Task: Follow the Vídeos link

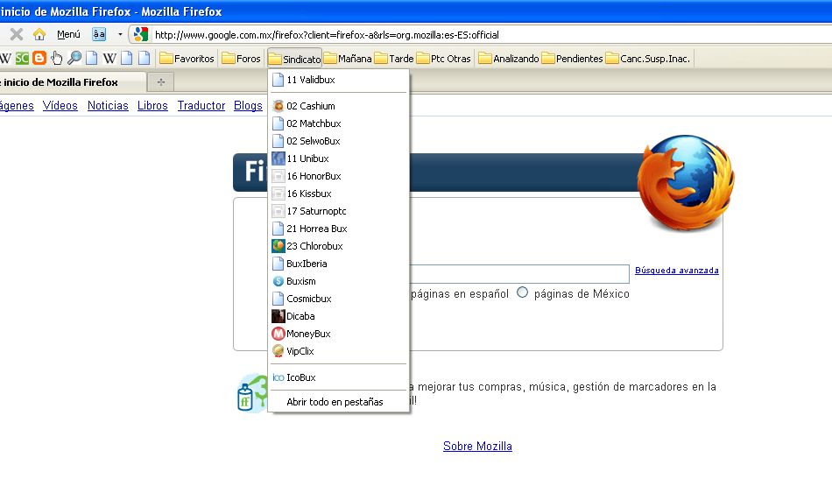Action: [60, 106]
